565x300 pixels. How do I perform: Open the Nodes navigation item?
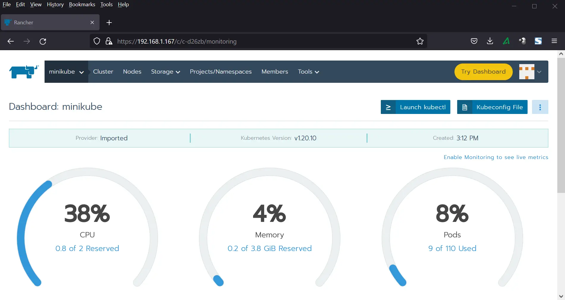[132, 72]
